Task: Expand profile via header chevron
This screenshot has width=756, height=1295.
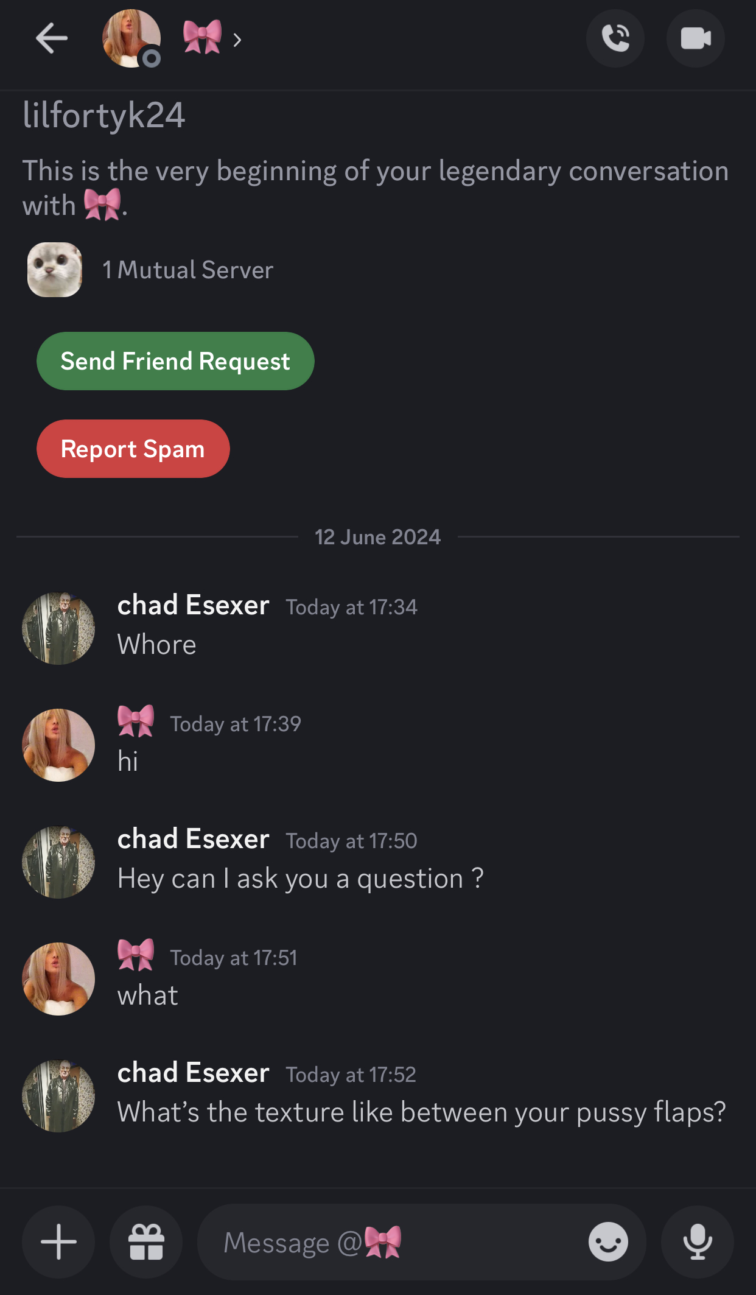Action: (237, 40)
